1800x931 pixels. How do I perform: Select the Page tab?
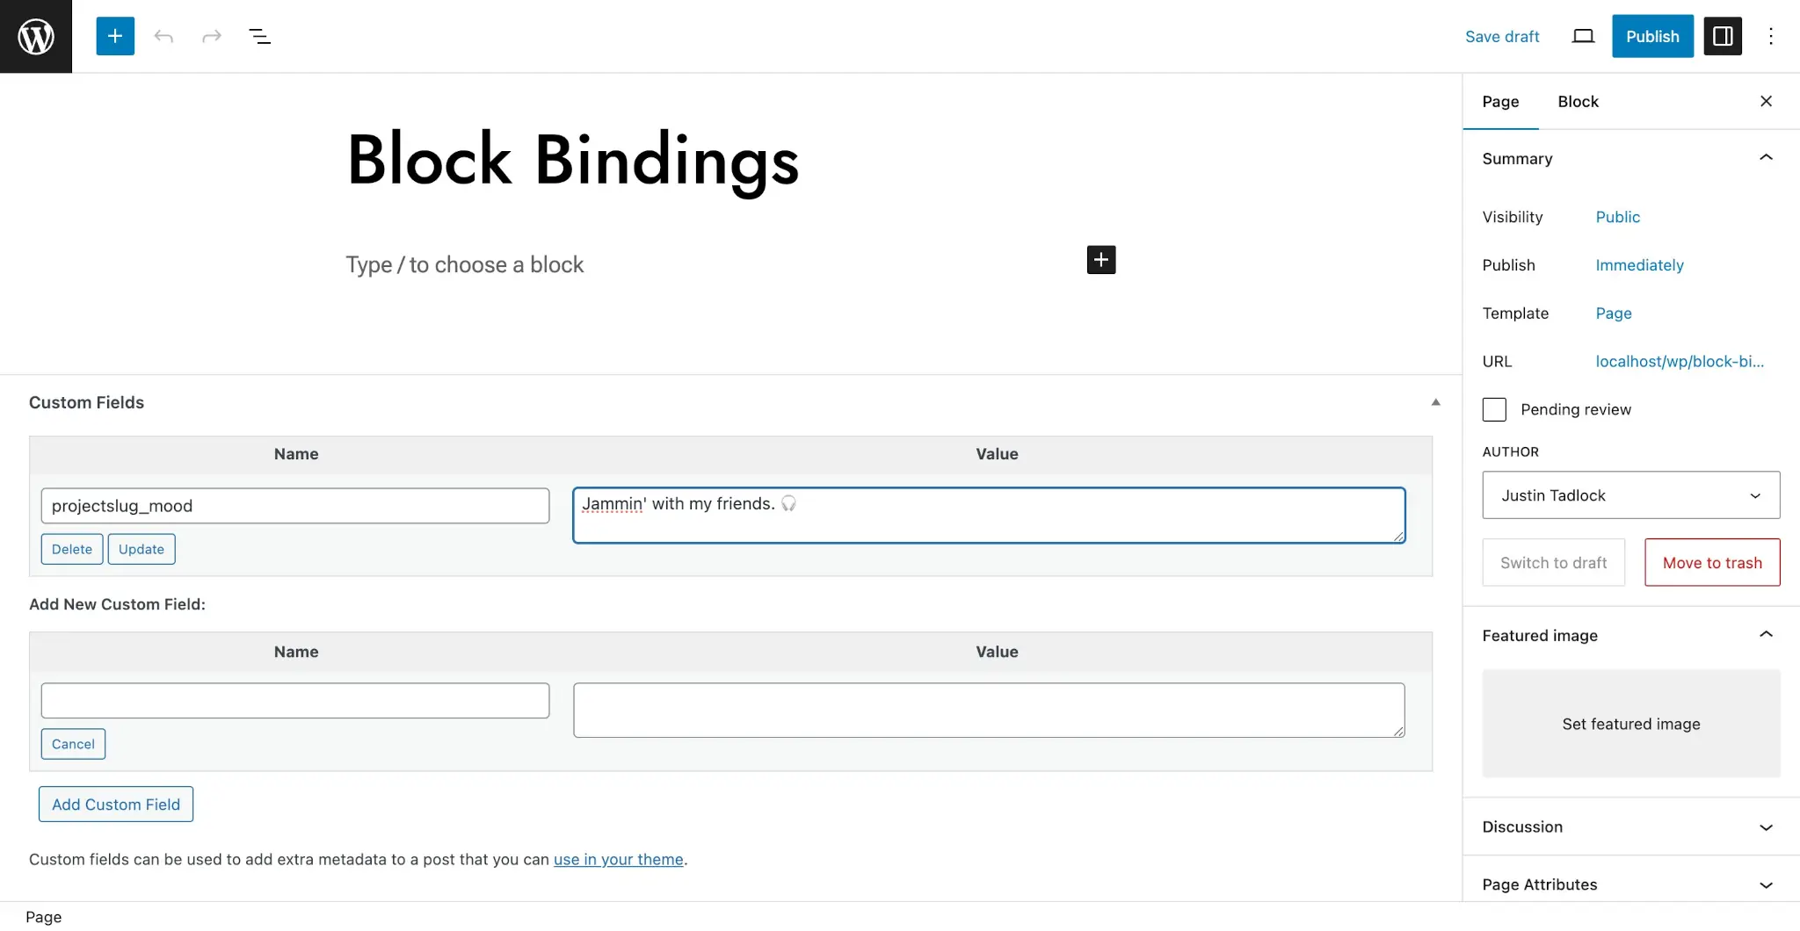[x=1500, y=102]
